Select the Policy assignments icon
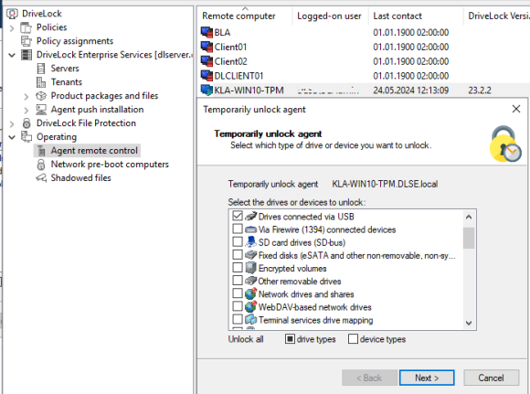Viewport: 530px width, 394px height. point(26,41)
